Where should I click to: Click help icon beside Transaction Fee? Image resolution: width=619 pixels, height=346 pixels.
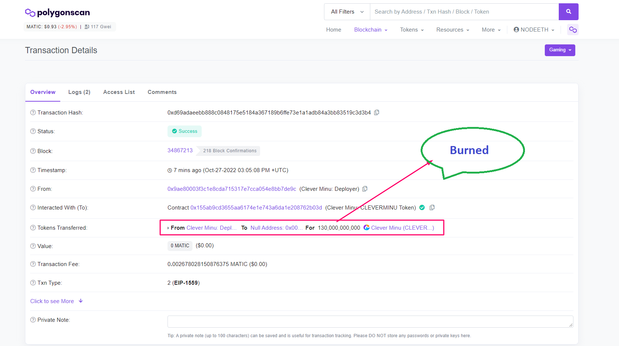point(33,264)
